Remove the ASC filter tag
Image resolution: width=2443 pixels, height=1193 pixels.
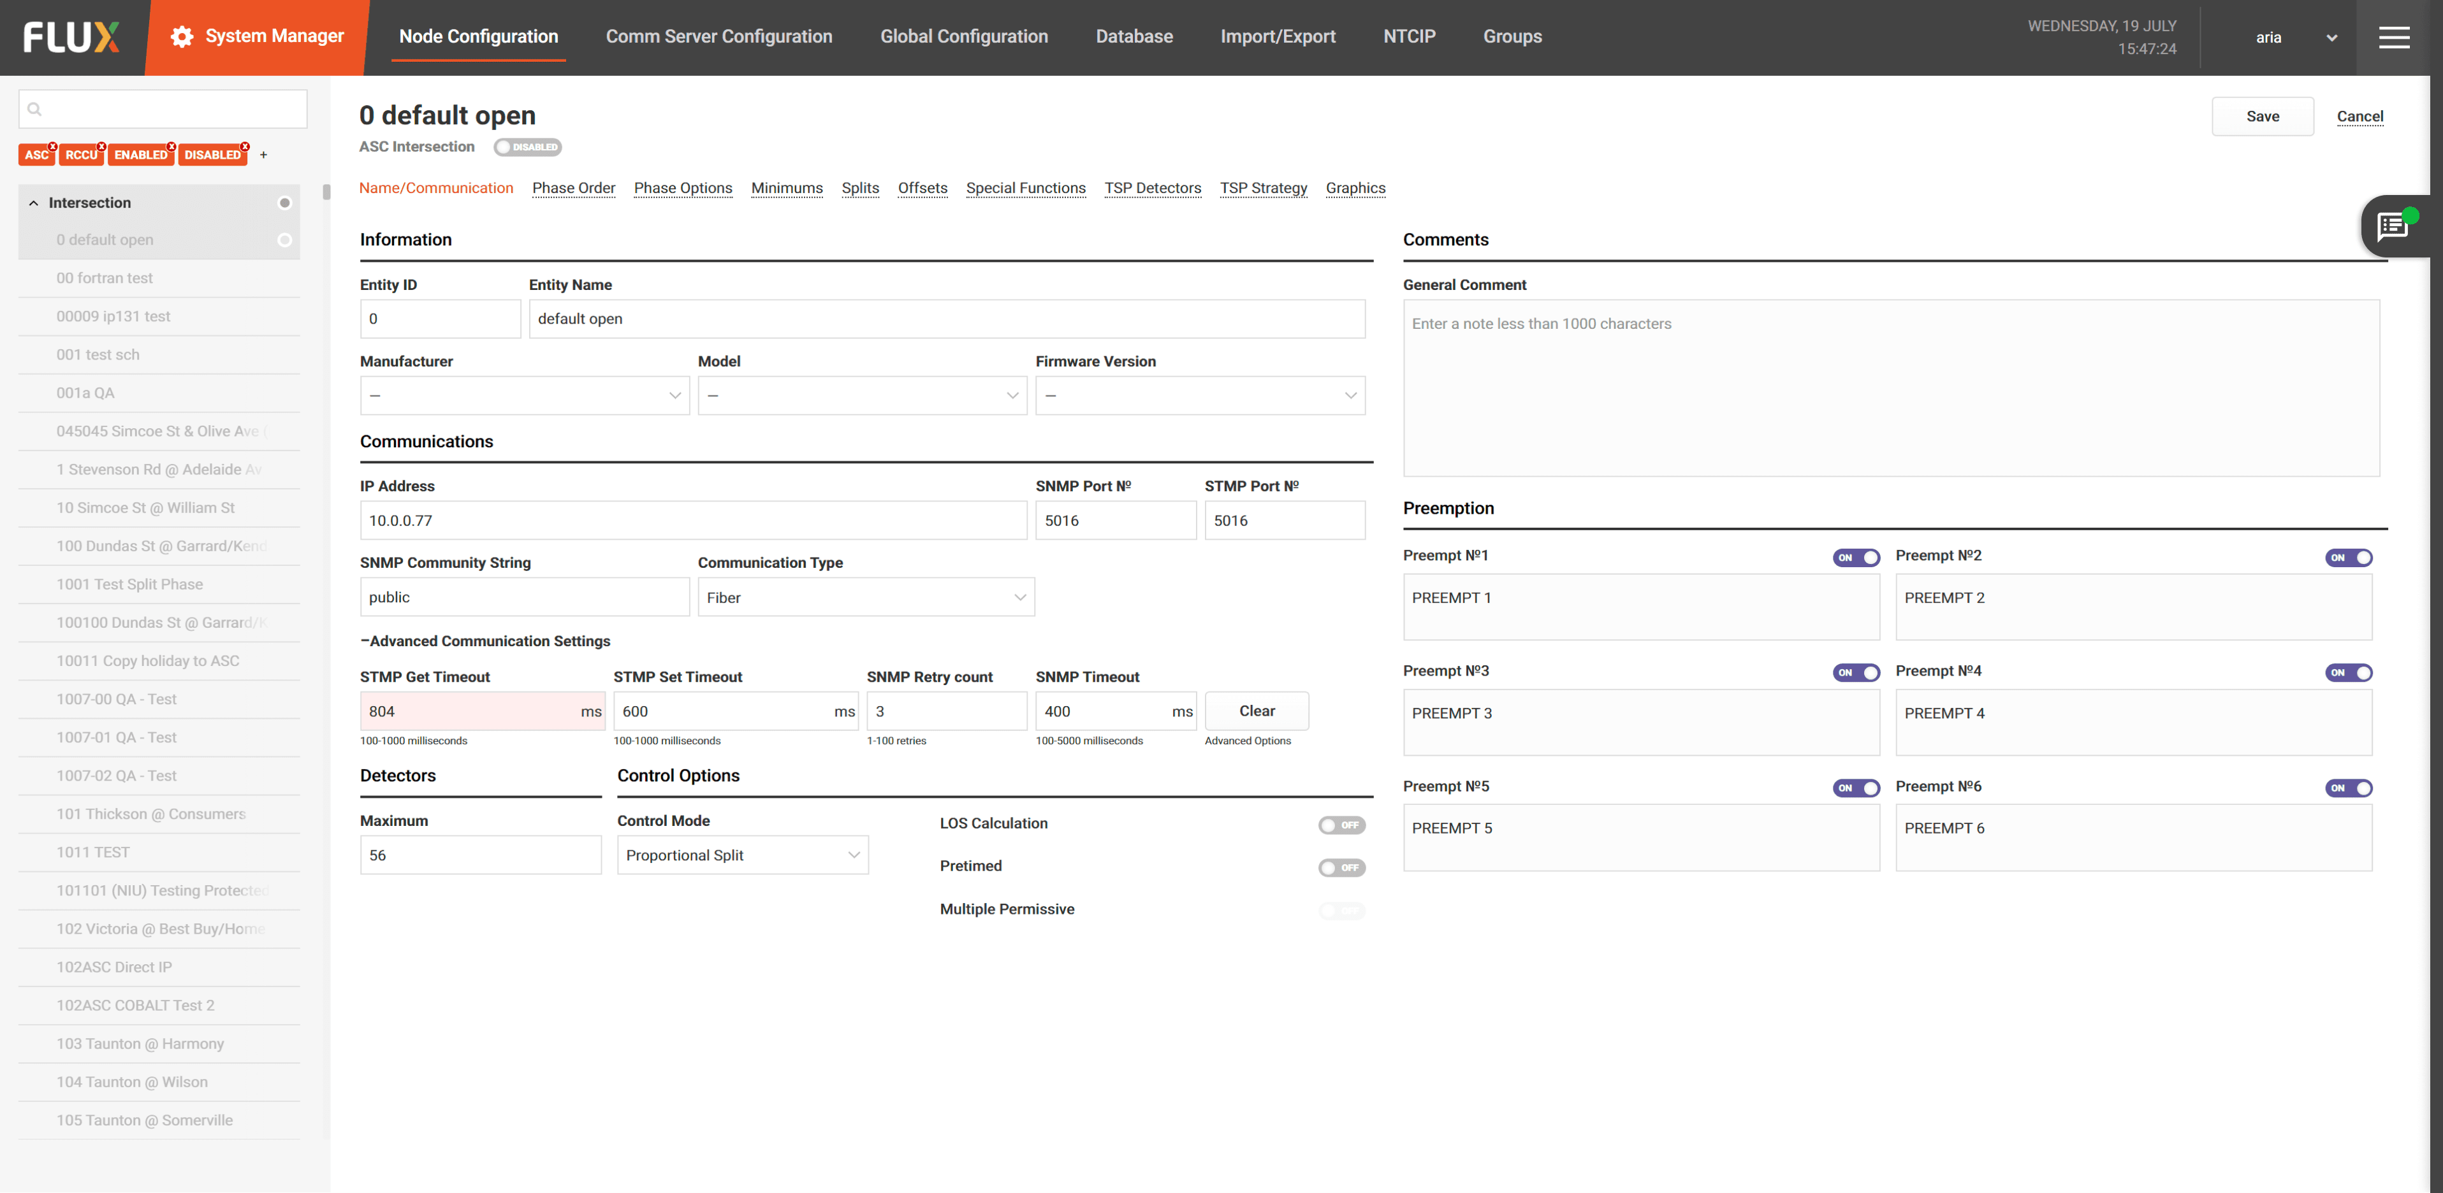tap(53, 146)
